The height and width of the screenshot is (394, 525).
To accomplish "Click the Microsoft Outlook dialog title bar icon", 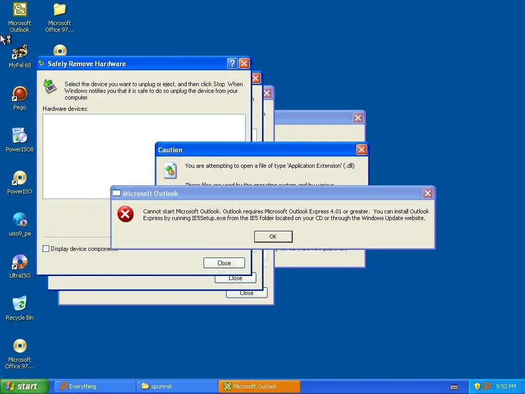I will 116,193.
